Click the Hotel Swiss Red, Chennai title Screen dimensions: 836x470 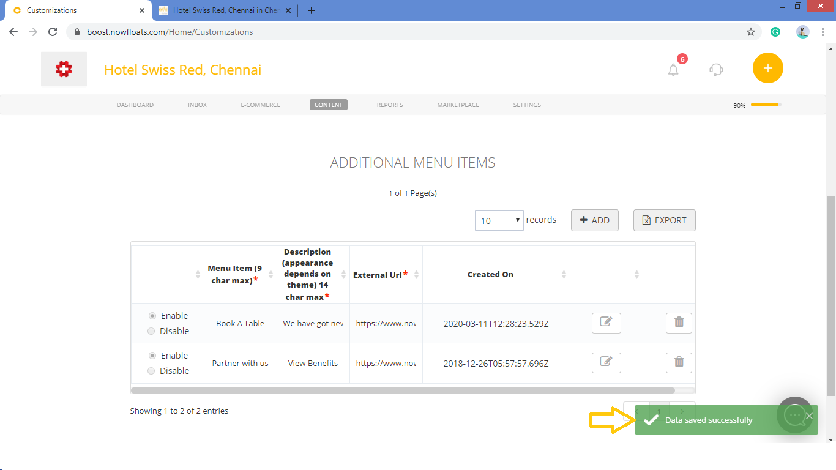pos(183,70)
